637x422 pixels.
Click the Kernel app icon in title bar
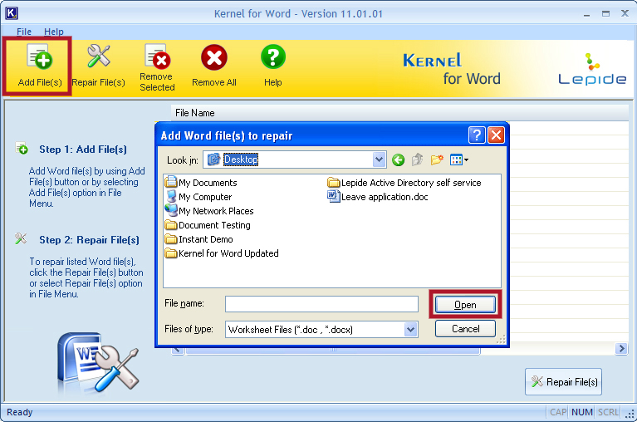click(x=12, y=13)
